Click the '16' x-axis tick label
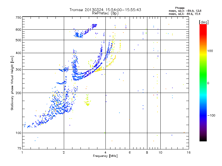This screenshot has width=222, height=166. point(189,152)
